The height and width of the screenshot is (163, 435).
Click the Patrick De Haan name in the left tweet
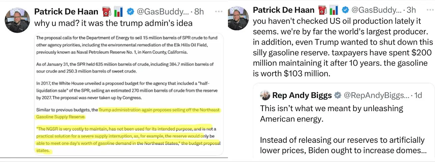tap(66, 12)
